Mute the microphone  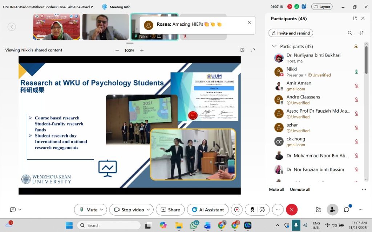point(88,210)
